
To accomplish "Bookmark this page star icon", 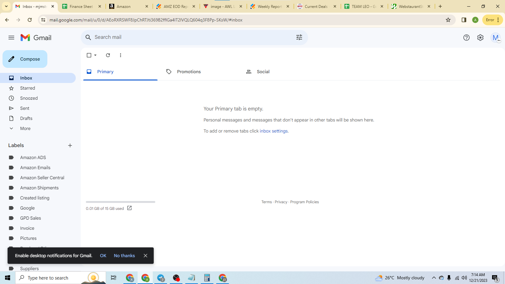I will coord(448,20).
